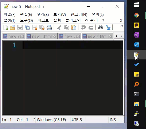Viewport: 146px width, 129px height.
Task: Open the ? help menu
Action: 103,20
